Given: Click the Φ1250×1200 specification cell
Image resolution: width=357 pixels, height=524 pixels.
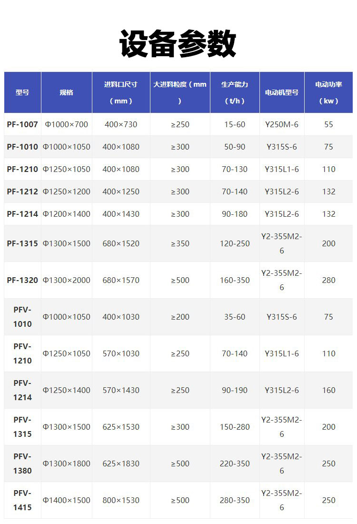Looking at the screenshot, I should [x=67, y=191].
